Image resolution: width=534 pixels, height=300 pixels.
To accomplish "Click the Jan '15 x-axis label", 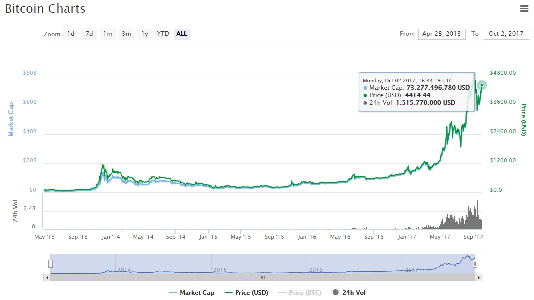I will [208, 237].
